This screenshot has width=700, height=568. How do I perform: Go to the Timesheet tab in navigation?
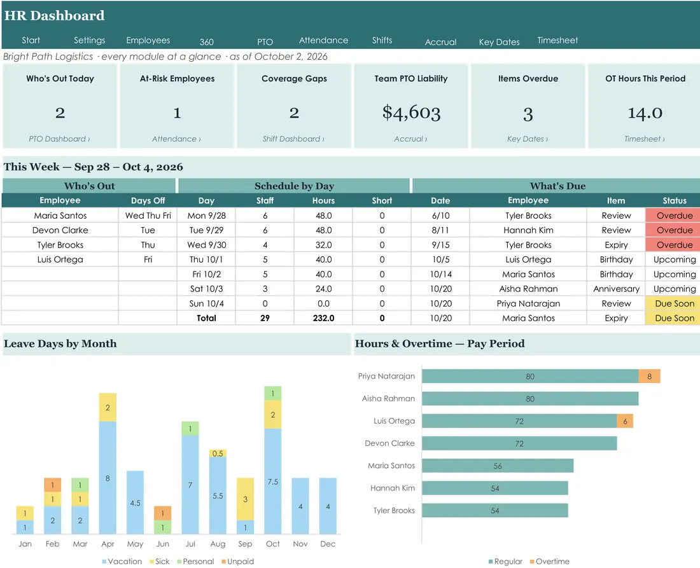coord(557,40)
